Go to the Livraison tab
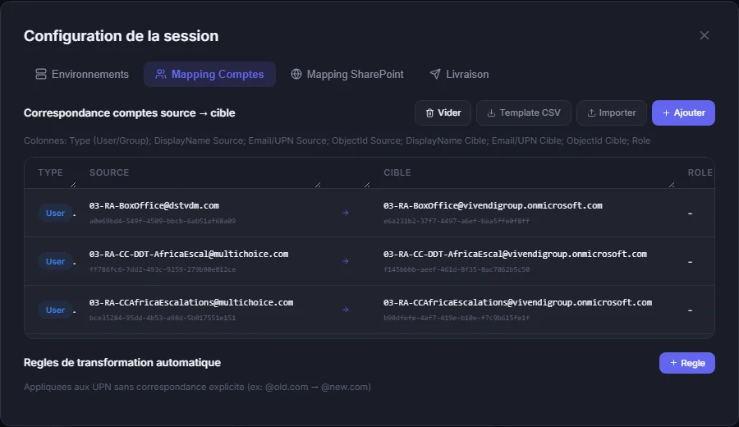This screenshot has width=739, height=427. point(459,75)
